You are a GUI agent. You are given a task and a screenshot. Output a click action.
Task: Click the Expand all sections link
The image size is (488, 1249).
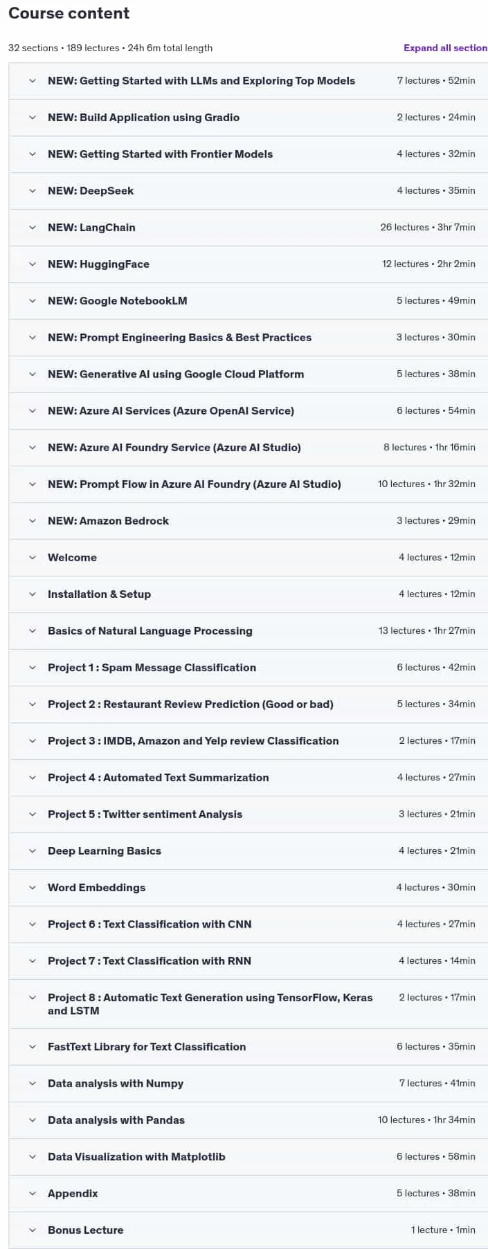446,48
